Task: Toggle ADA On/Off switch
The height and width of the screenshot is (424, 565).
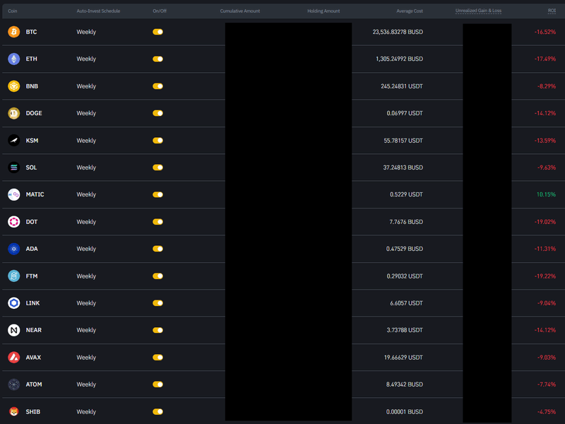Action: point(157,249)
